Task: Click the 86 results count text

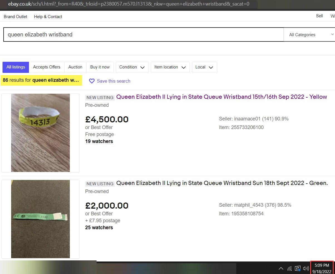Action: [41, 80]
